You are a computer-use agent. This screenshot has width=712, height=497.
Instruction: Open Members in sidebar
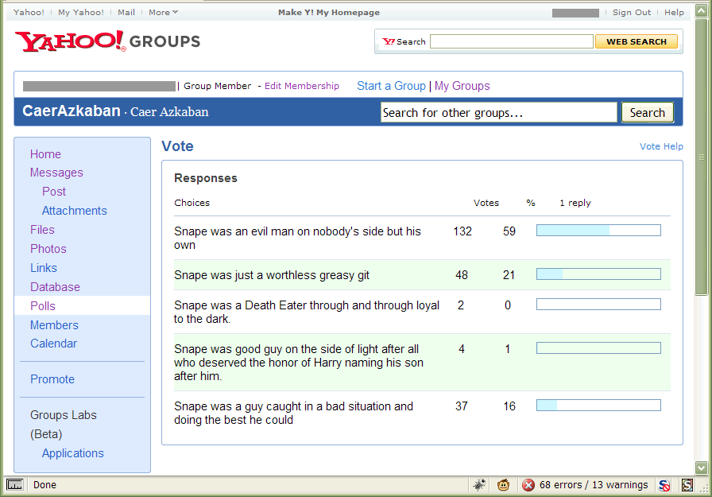point(54,325)
